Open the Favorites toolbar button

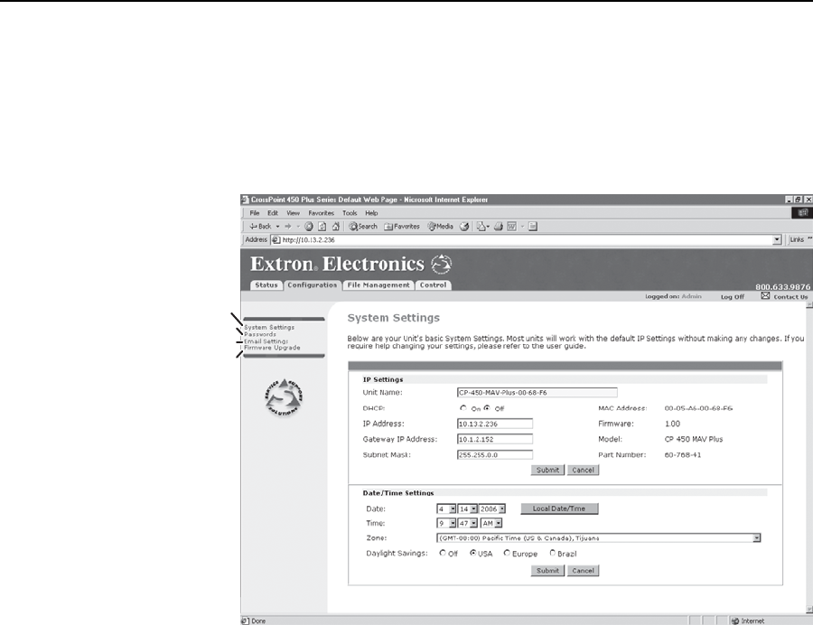click(402, 227)
